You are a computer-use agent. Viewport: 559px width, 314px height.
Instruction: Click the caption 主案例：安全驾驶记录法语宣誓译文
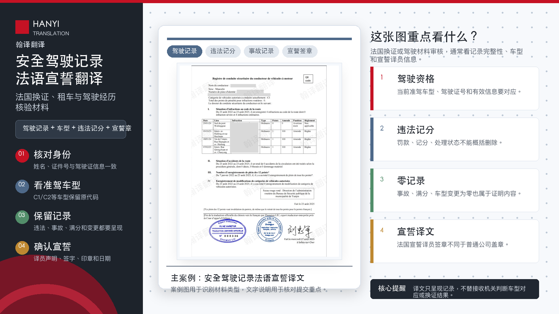(238, 278)
